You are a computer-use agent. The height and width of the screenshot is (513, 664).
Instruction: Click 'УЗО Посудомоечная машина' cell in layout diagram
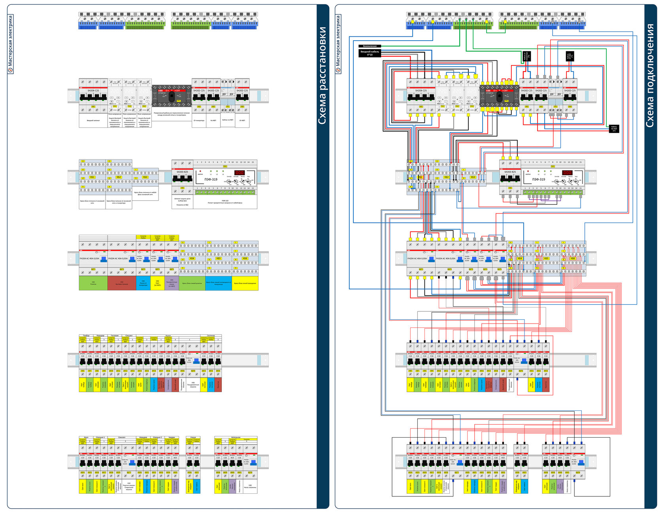tap(193, 385)
